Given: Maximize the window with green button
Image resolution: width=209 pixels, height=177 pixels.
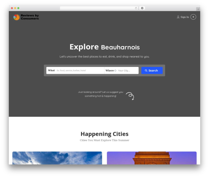Looking at the screenshot, I should pos(18,8).
